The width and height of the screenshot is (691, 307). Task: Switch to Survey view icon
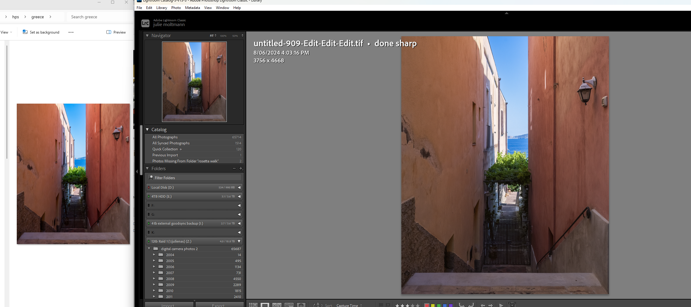point(289,305)
